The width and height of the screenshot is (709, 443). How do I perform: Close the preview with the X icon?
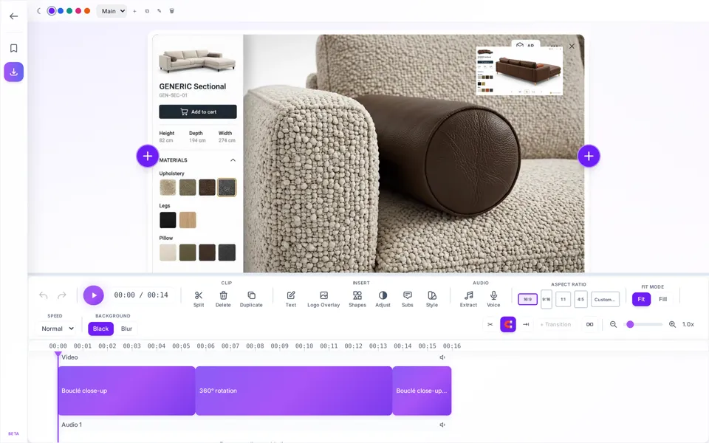pos(572,46)
